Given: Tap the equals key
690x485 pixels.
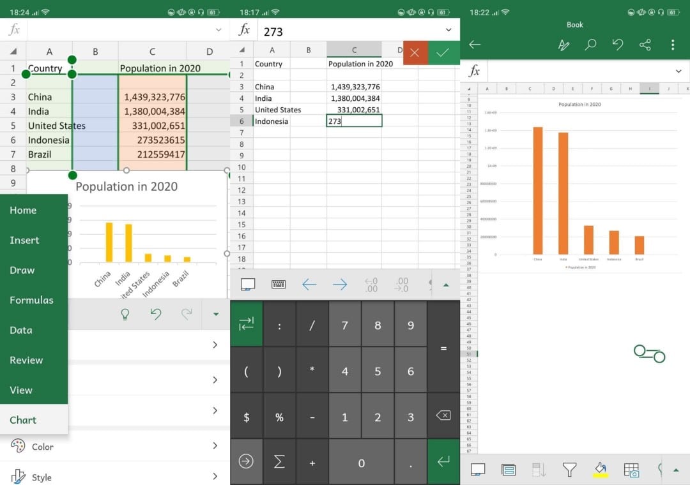Looking at the screenshot, I should 443,348.
